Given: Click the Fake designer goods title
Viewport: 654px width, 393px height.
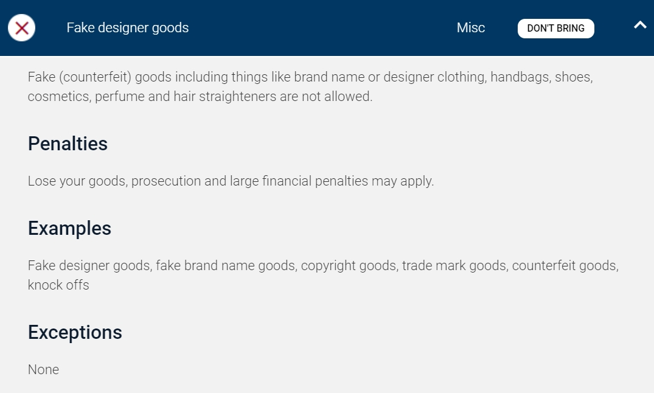Looking at the screenshot, I should [x=128, y=28].
